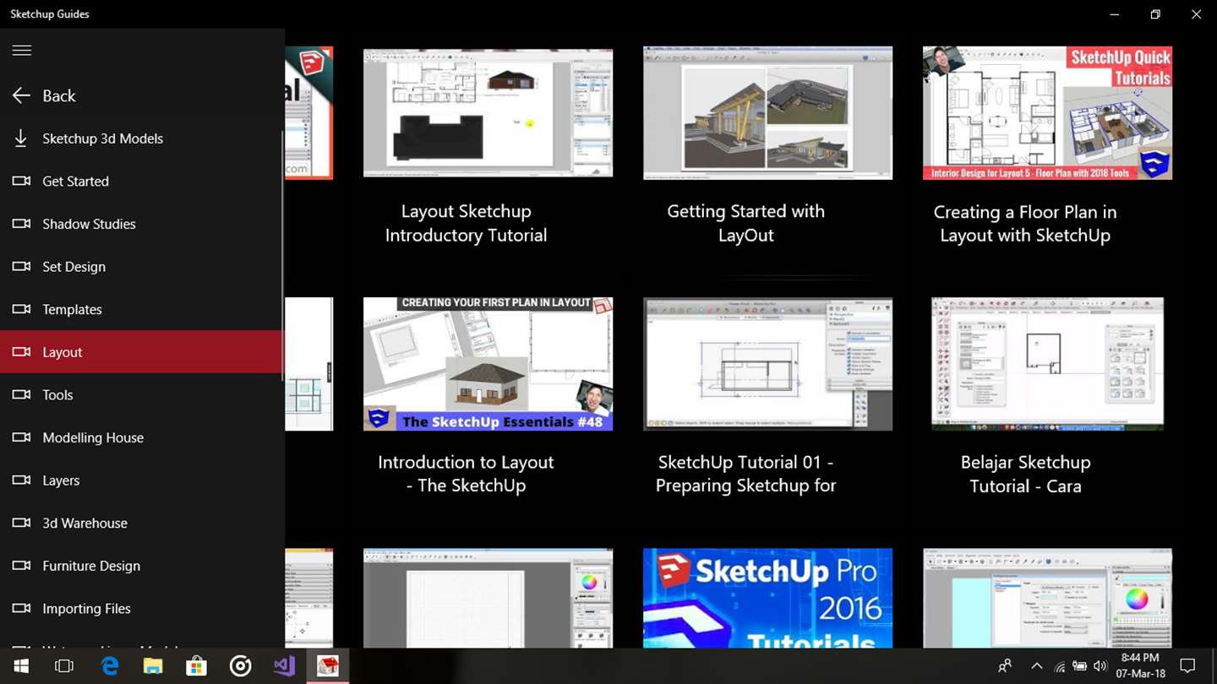The image size is (1217, 684).
Task: Open Visual Studio from the taskbar
Action: click(284, 666)
